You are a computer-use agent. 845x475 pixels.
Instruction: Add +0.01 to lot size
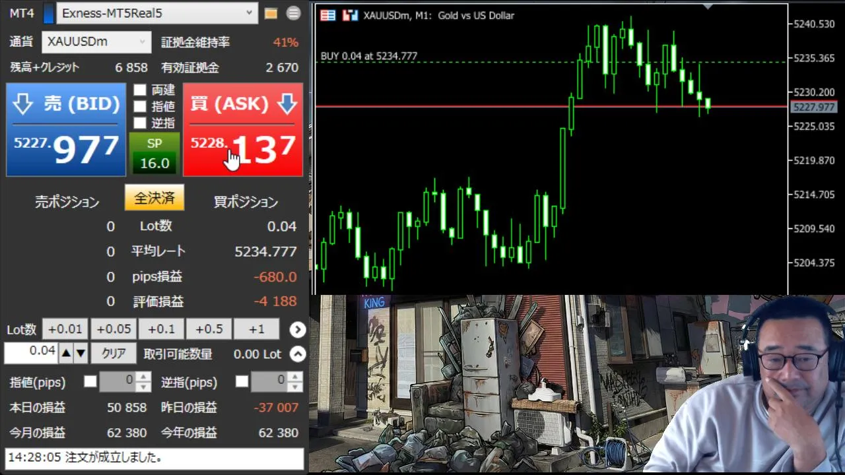tap(65, 329)
